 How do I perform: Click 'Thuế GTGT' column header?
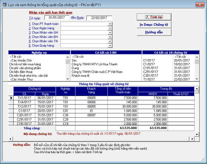[181, 94]
